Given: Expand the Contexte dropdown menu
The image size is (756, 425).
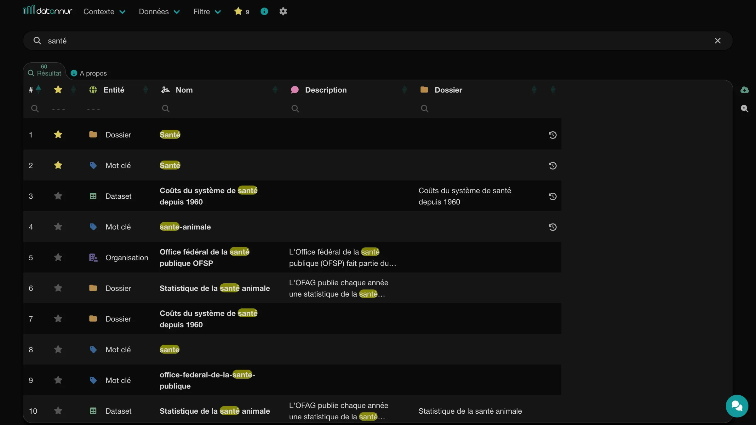Looking at the screenshot, I should pos(105,11).
